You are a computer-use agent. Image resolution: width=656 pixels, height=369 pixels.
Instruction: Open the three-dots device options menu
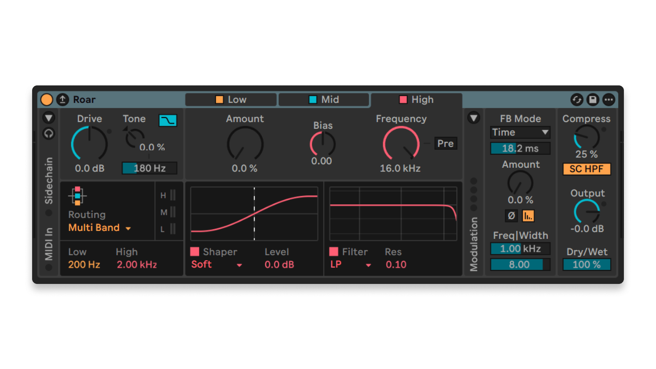point(609,100)
